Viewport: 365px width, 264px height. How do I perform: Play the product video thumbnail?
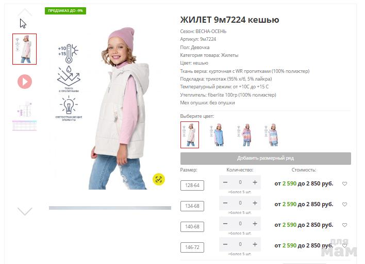pos(25,82)
